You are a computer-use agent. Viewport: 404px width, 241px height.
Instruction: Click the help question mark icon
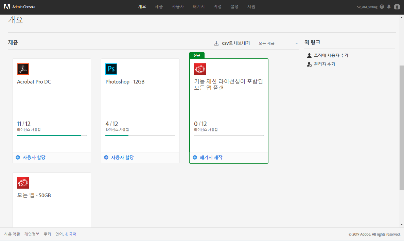pyautogui.click(x=382, y=6)
